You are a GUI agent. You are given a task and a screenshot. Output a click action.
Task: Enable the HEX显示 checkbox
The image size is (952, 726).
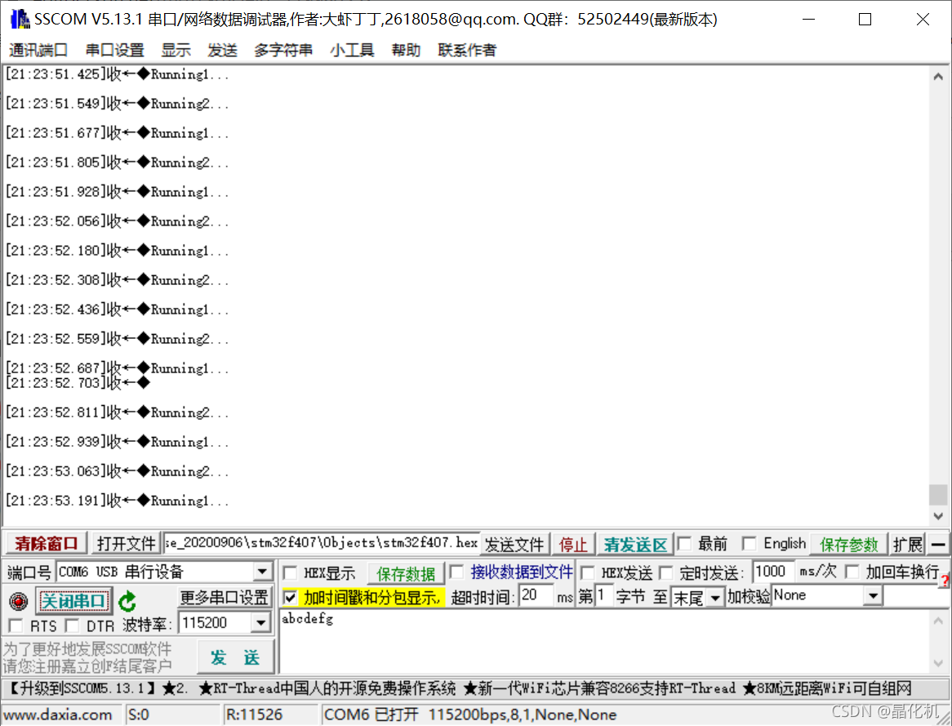click(x=290, y=572)
